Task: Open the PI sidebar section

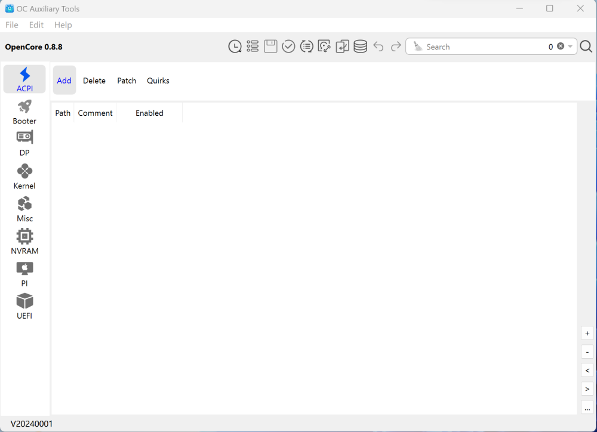Action: 24,274
